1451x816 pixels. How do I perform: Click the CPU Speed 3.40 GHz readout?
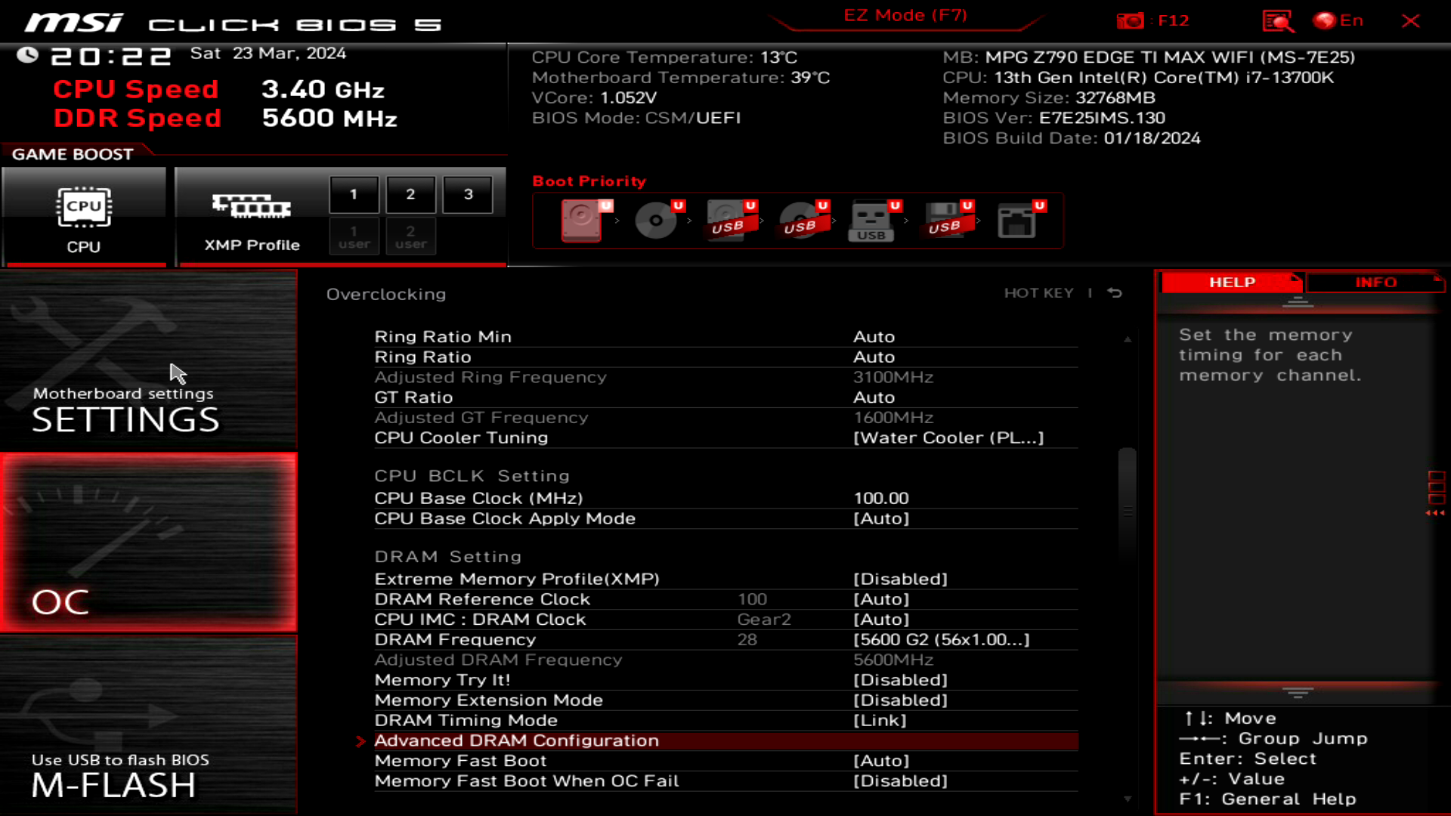pyautogui.click(x=323, y=90)
